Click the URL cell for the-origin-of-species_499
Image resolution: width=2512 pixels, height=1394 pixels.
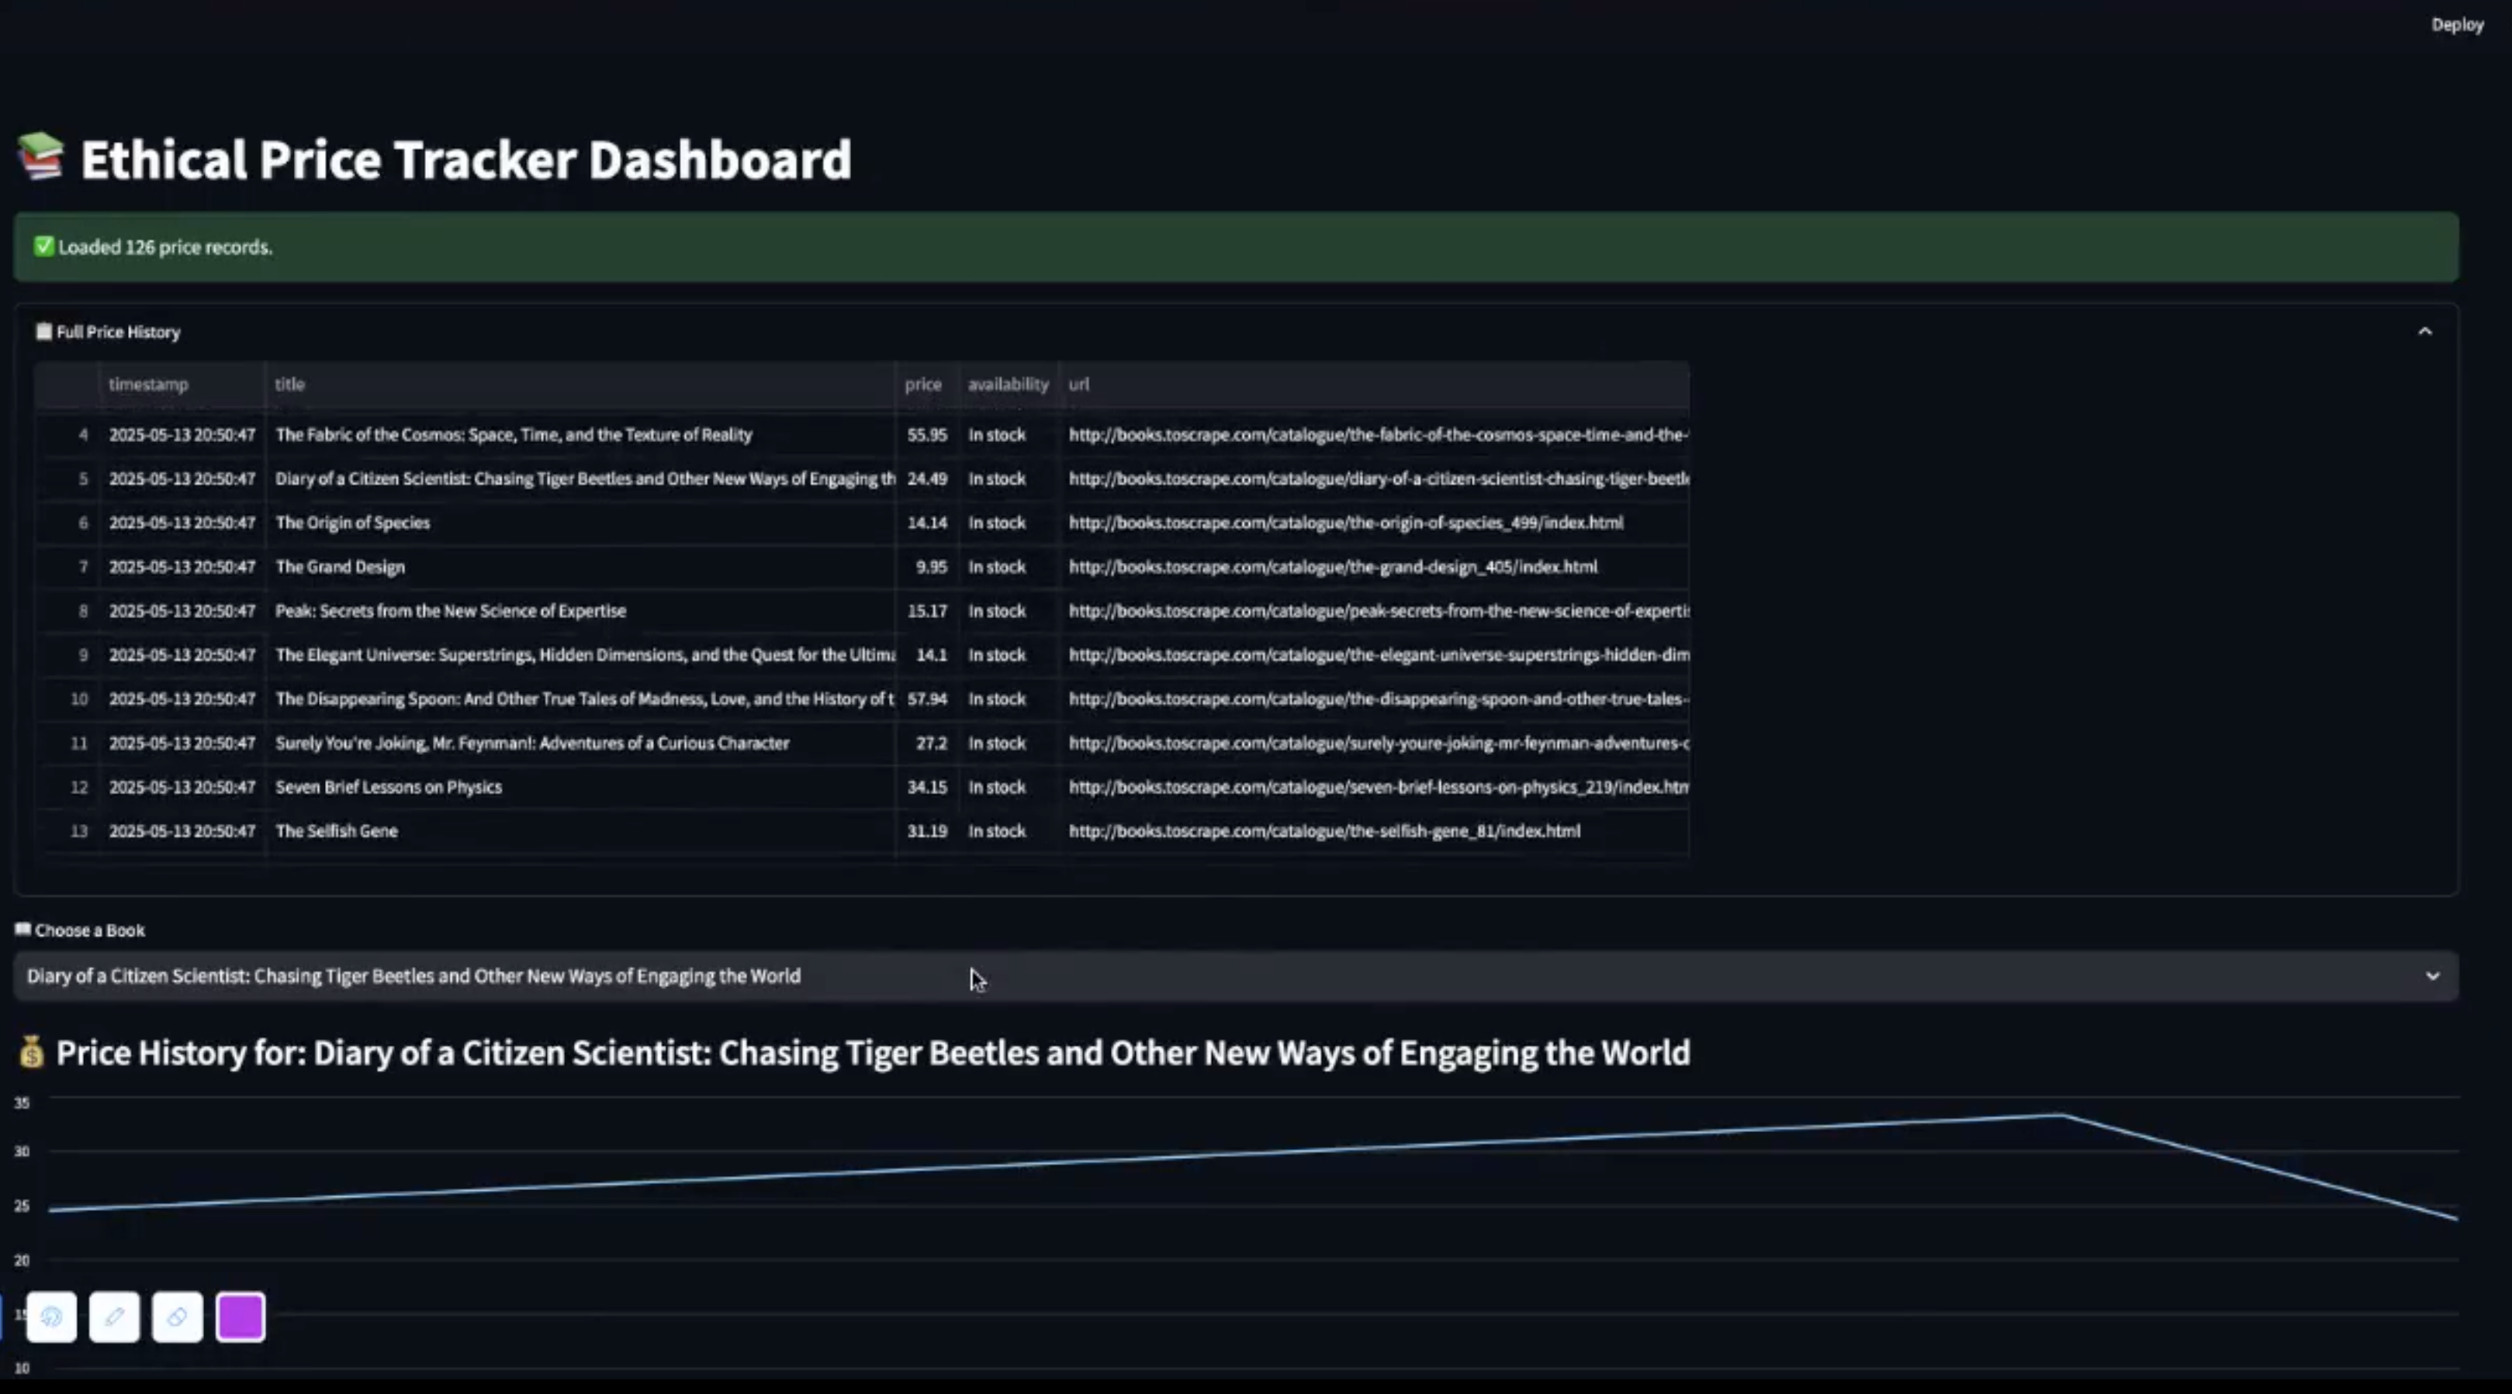point(1374,523)
